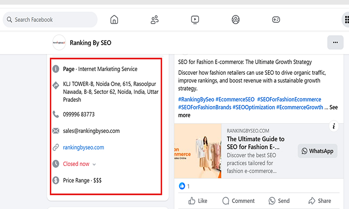Open the #EcommerceSEO hashtag
Screen dimensions: 349x209
[x=235, y=99]
